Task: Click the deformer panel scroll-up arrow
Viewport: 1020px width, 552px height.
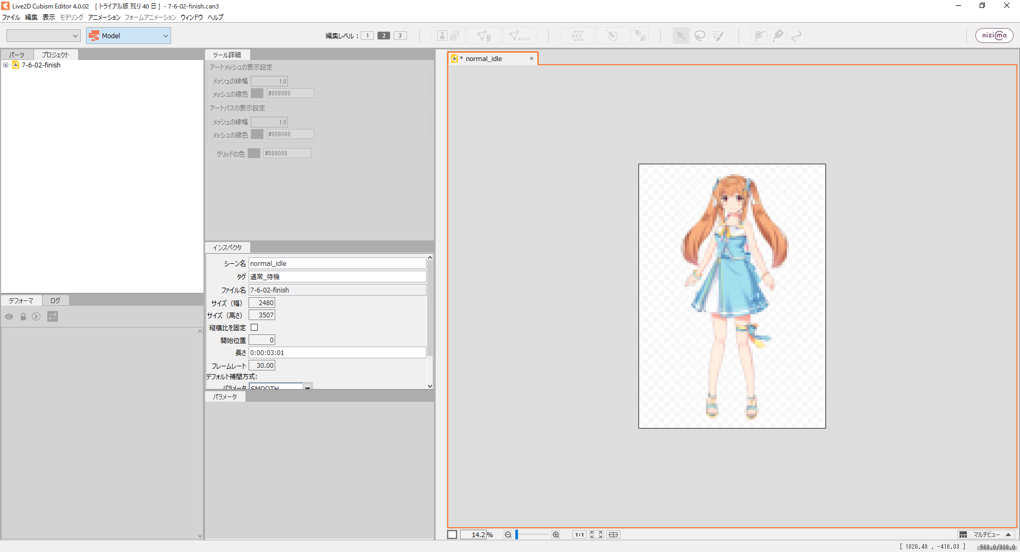Action: (200, 331)
